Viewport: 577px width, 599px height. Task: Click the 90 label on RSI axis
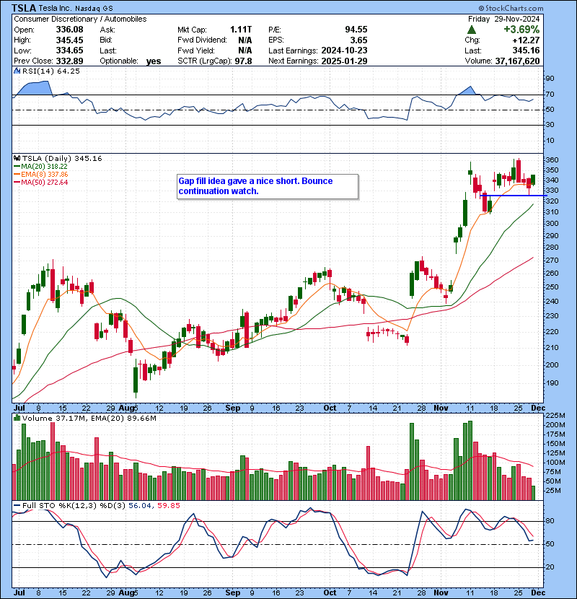(x=550, y=79)
